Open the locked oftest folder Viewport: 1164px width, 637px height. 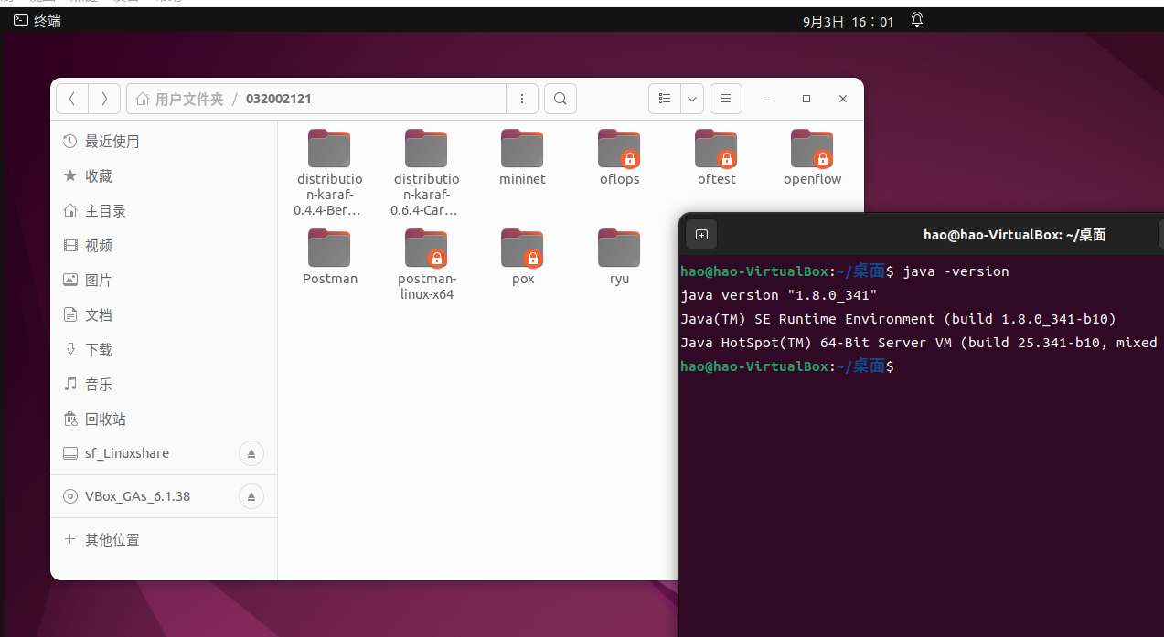point(716,158)
